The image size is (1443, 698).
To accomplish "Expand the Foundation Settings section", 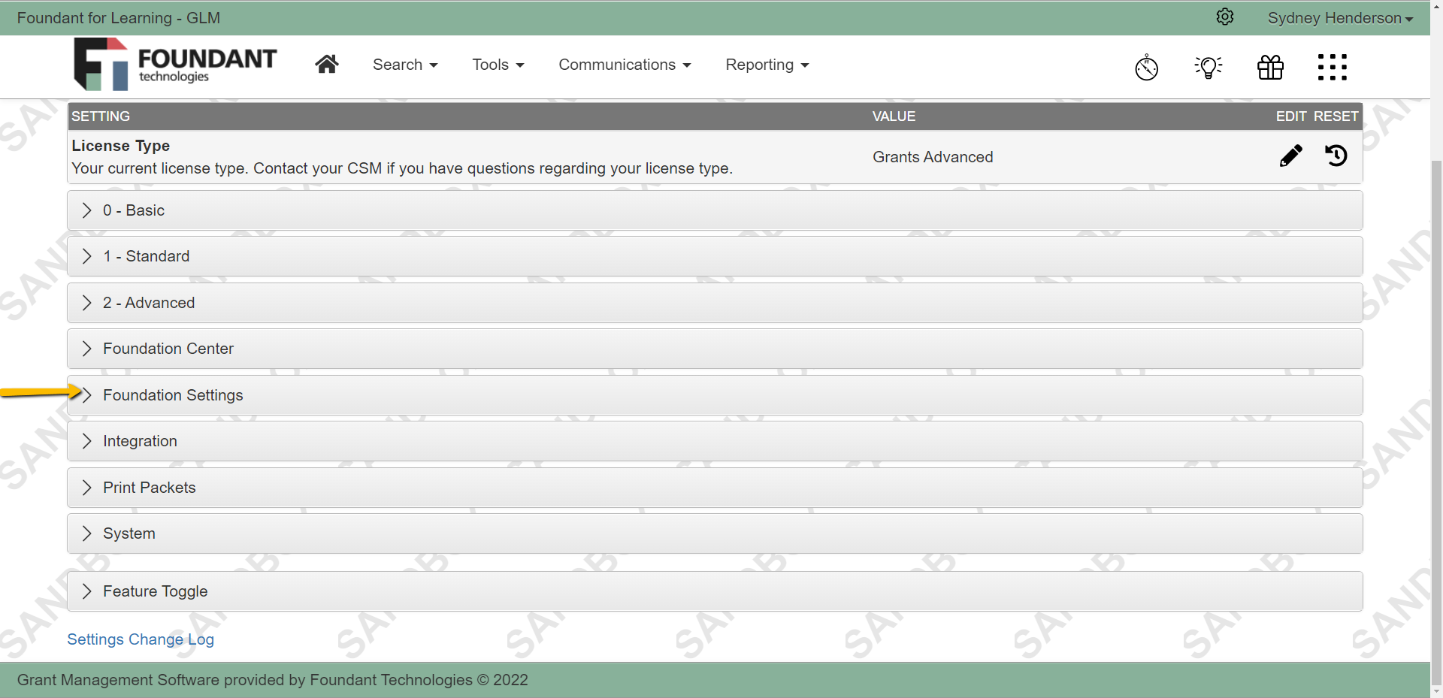I will [173, 394].
